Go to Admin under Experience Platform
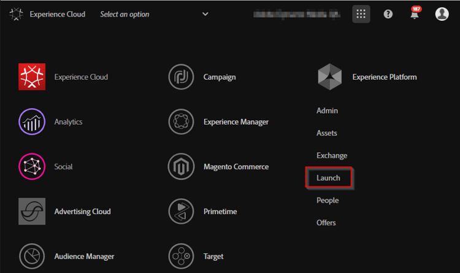 (327, 110)
